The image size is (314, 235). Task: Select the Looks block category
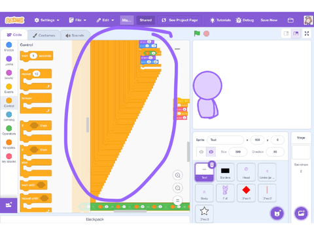point(9,61)
